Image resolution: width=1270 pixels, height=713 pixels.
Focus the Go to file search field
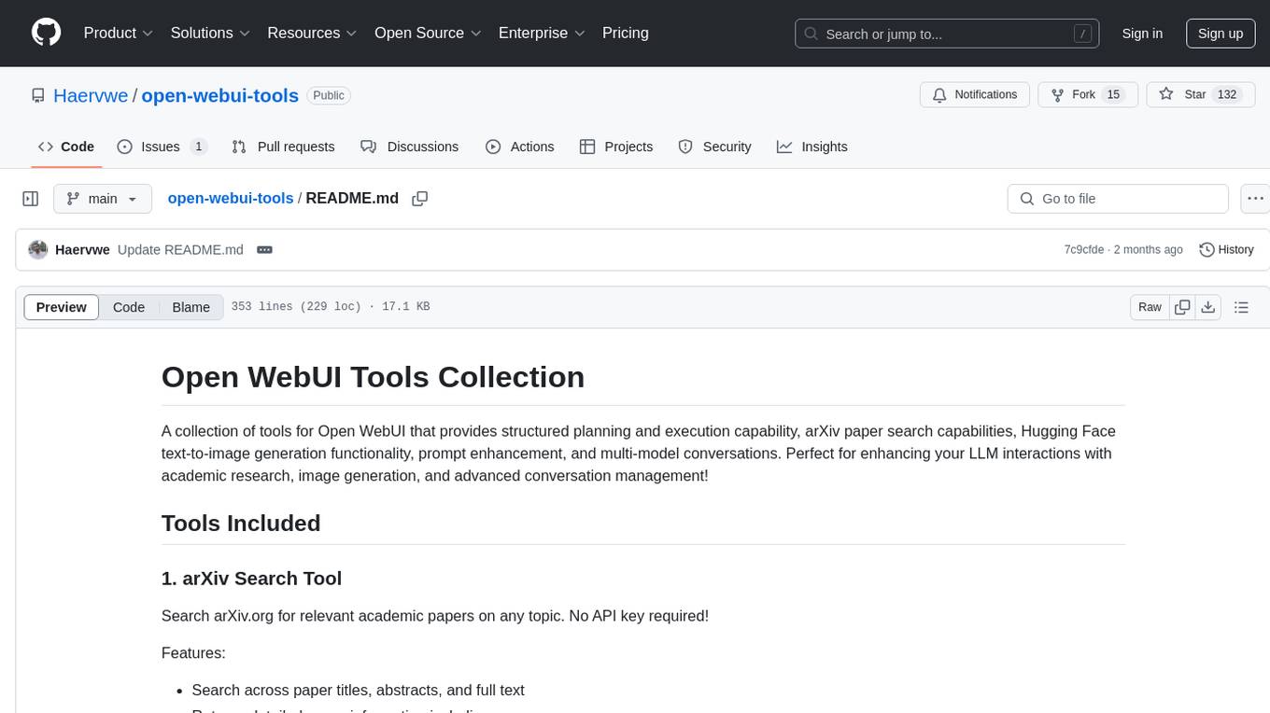pyautogui.click(x=1118, y=199)
